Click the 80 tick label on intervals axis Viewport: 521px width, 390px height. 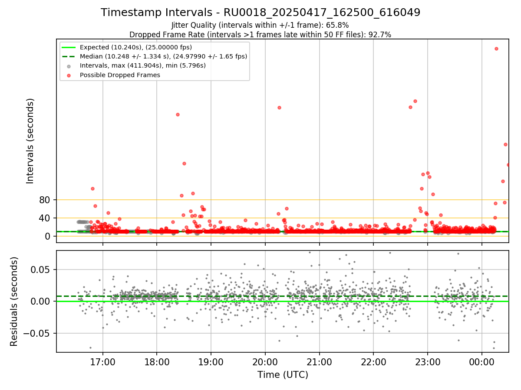point(46,200)
